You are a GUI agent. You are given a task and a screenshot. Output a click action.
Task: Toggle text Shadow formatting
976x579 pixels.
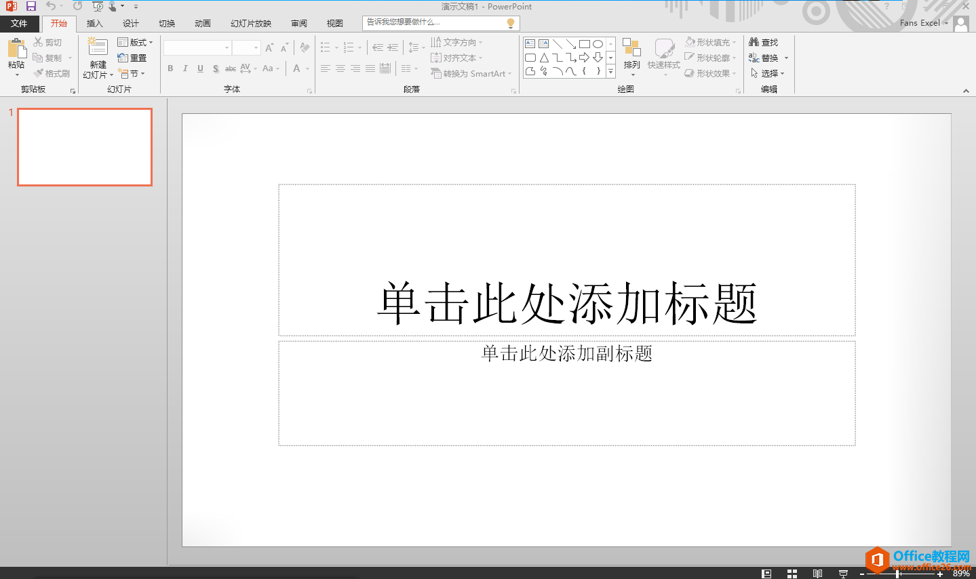[216, 68]
